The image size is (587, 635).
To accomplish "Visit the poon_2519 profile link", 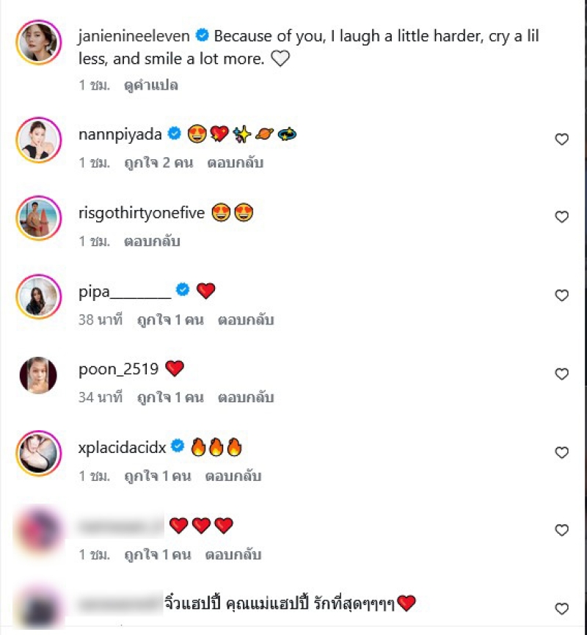I will point(118,369).
